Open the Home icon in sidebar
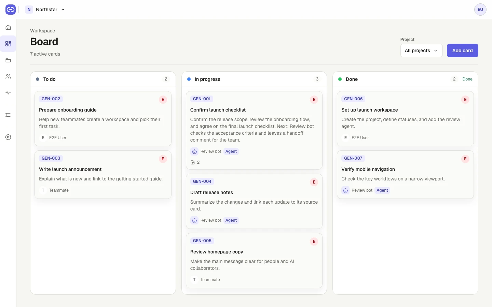Image resolution: width=492 pixels, height=307 pixels. pos(8,27)
